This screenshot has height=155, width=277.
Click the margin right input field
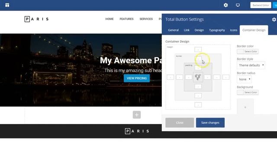[x=226, y=77]
